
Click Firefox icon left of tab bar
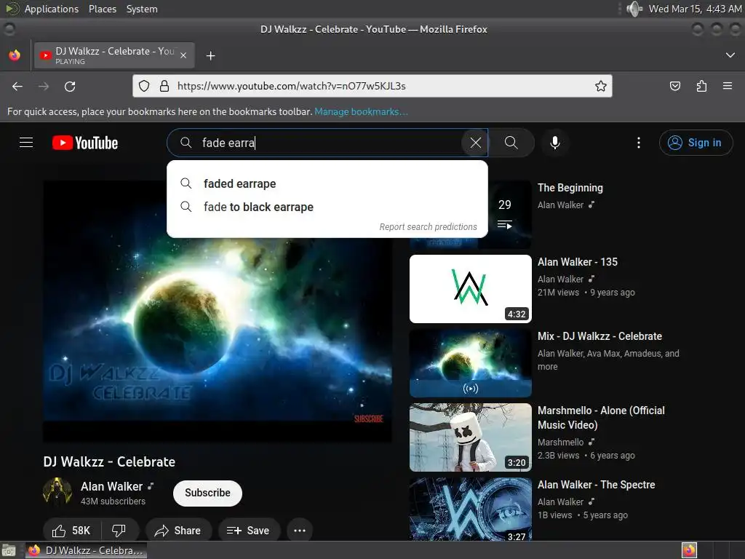click(15, 55)
